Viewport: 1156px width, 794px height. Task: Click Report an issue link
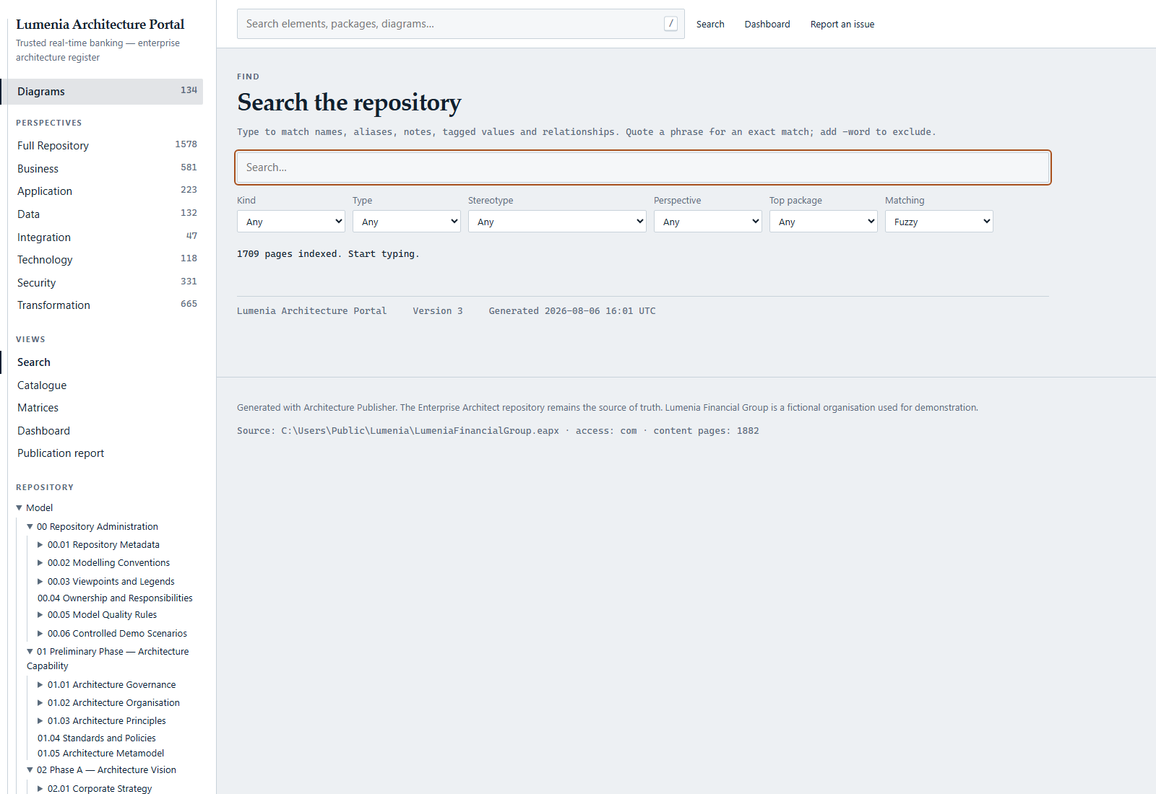(x=842, y=24)
